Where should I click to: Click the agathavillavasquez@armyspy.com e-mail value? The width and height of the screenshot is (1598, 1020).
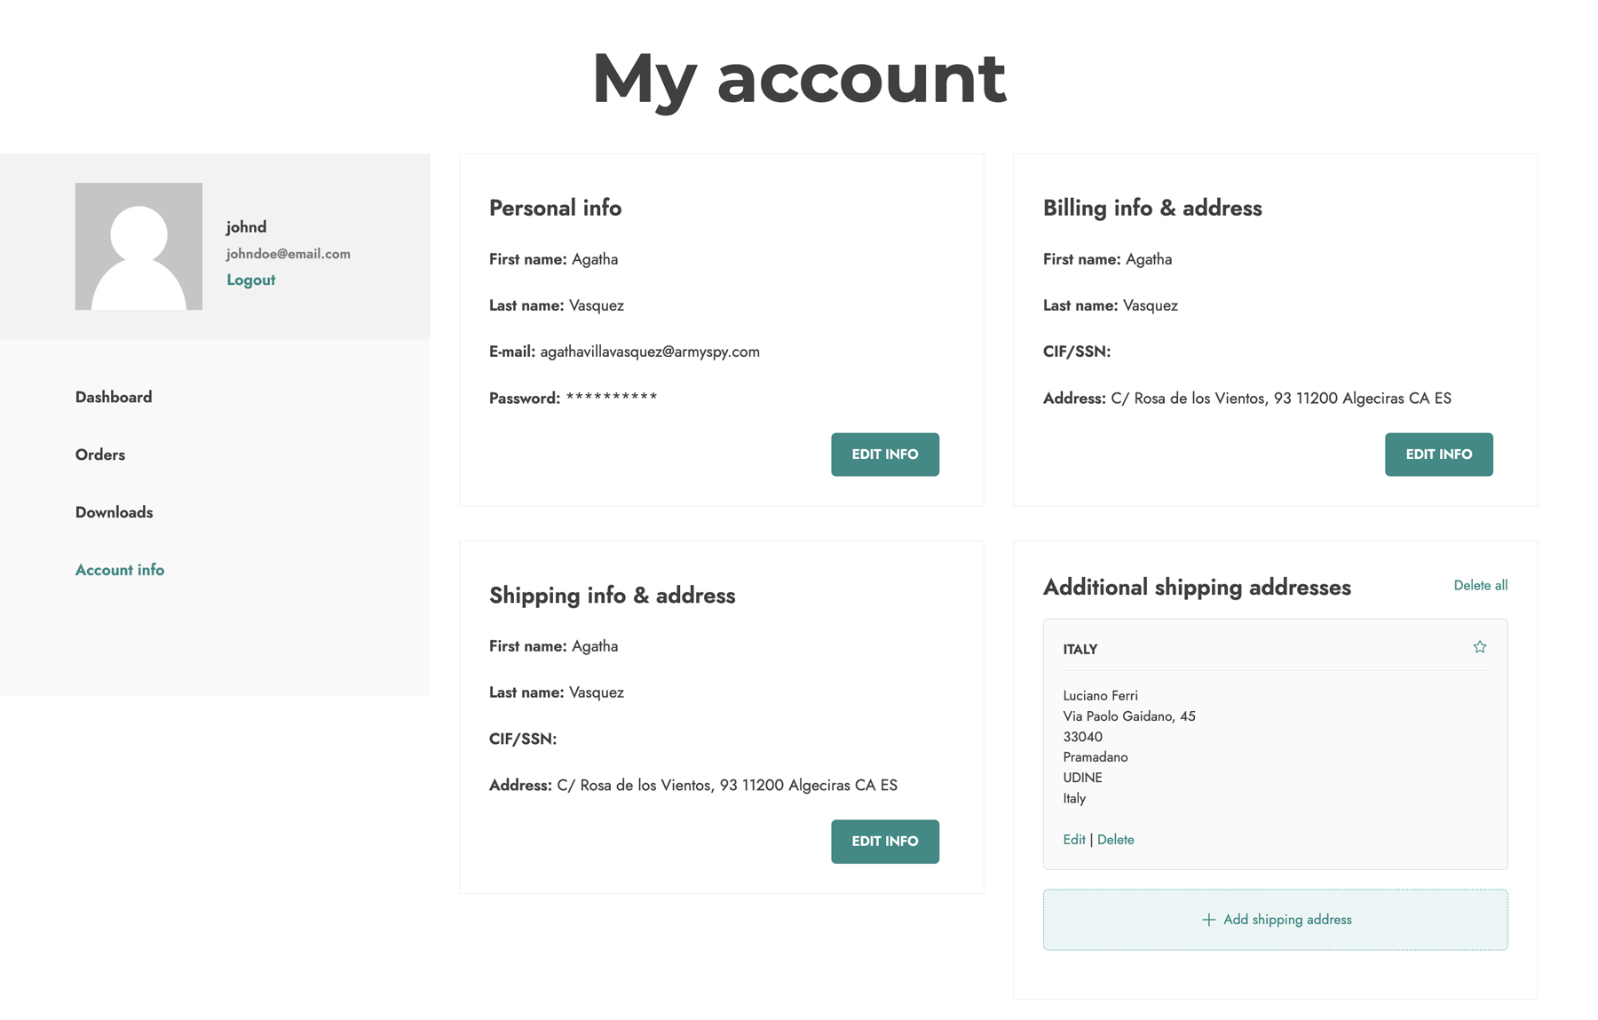650,352
